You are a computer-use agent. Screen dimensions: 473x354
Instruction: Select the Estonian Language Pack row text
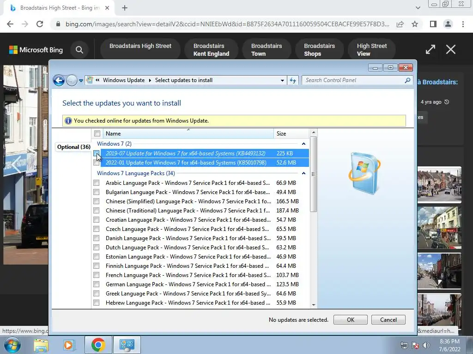[x=188, y=257]
